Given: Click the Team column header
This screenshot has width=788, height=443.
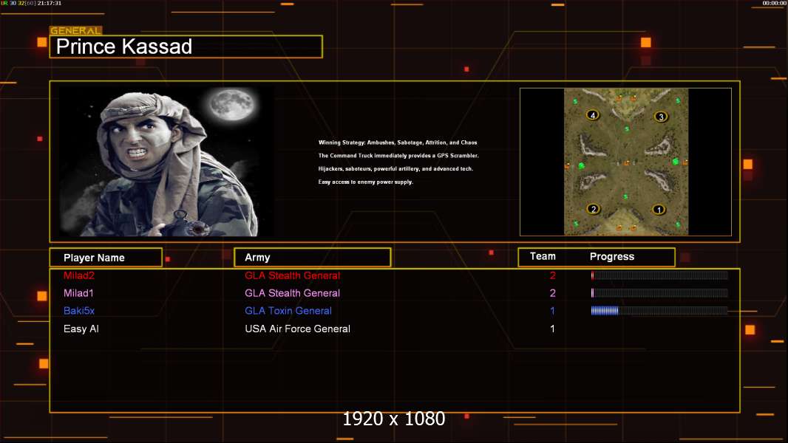Looking at the screenshot, I should tap(543, 256).
